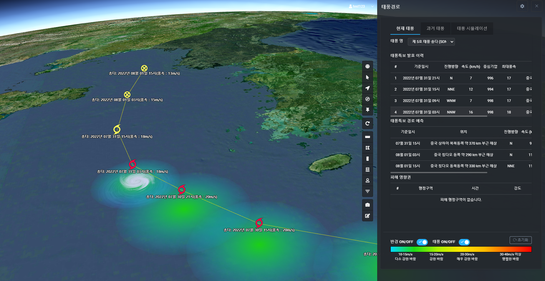Take a screenshot with the camera icon
Viewport: 545px width, 281px height.
click(367, 205)
